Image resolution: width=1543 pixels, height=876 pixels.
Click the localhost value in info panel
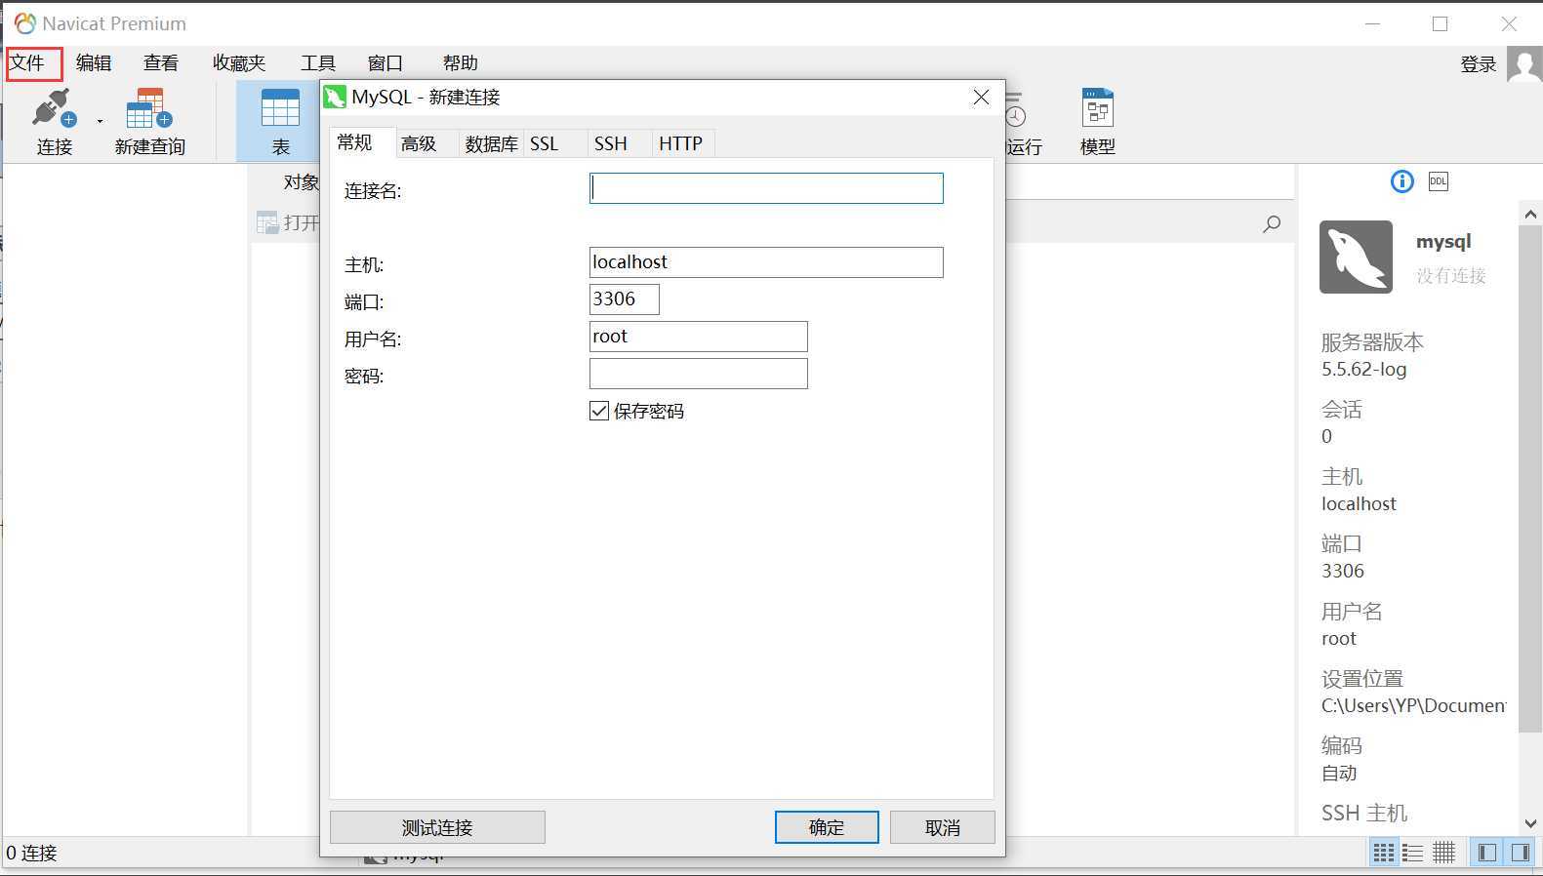1359,504
